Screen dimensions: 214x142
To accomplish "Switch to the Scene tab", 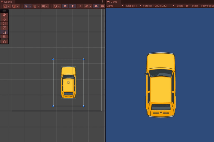I will 7,2.
